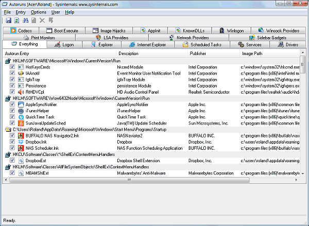
Task: Click the Save toolbar icon
Action: coord(9,21)
